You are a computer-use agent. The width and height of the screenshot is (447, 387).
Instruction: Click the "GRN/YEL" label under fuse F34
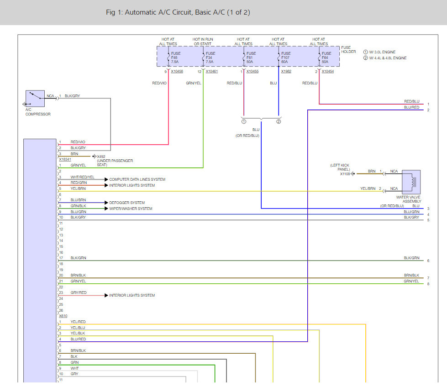tap(193, 83)
